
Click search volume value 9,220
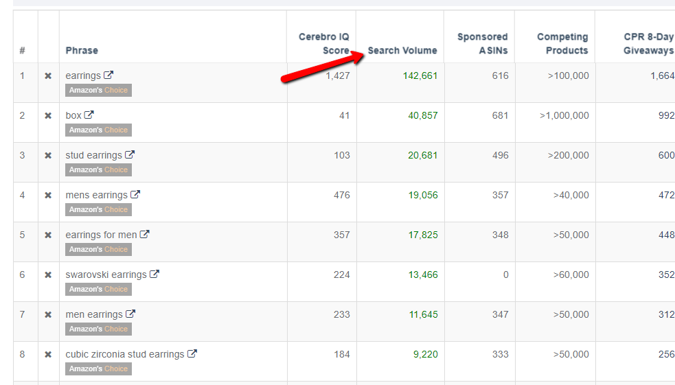tap(425, 354)
